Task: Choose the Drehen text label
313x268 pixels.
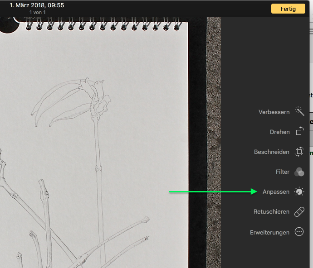Action: (279, 132)
